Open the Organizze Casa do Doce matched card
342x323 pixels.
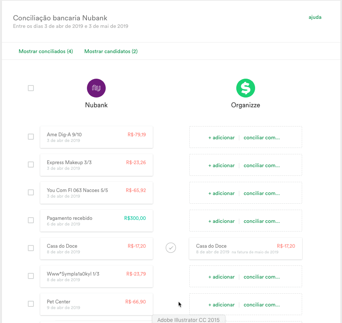point(246,248)
